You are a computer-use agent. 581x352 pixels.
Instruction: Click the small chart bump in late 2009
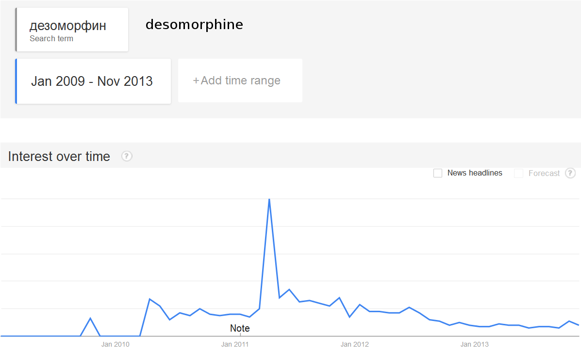(90, 318)
